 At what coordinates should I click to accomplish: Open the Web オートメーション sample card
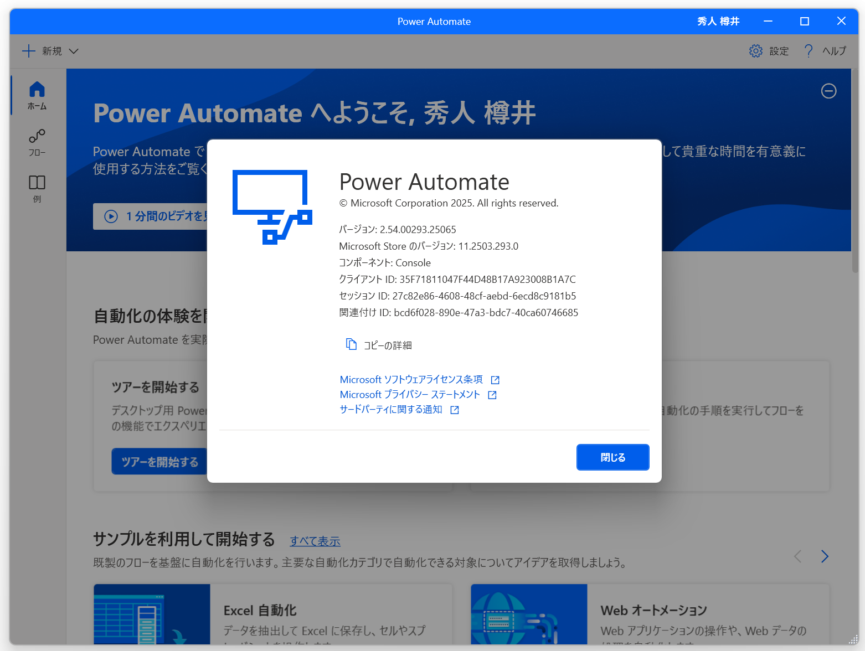[650, 614]
